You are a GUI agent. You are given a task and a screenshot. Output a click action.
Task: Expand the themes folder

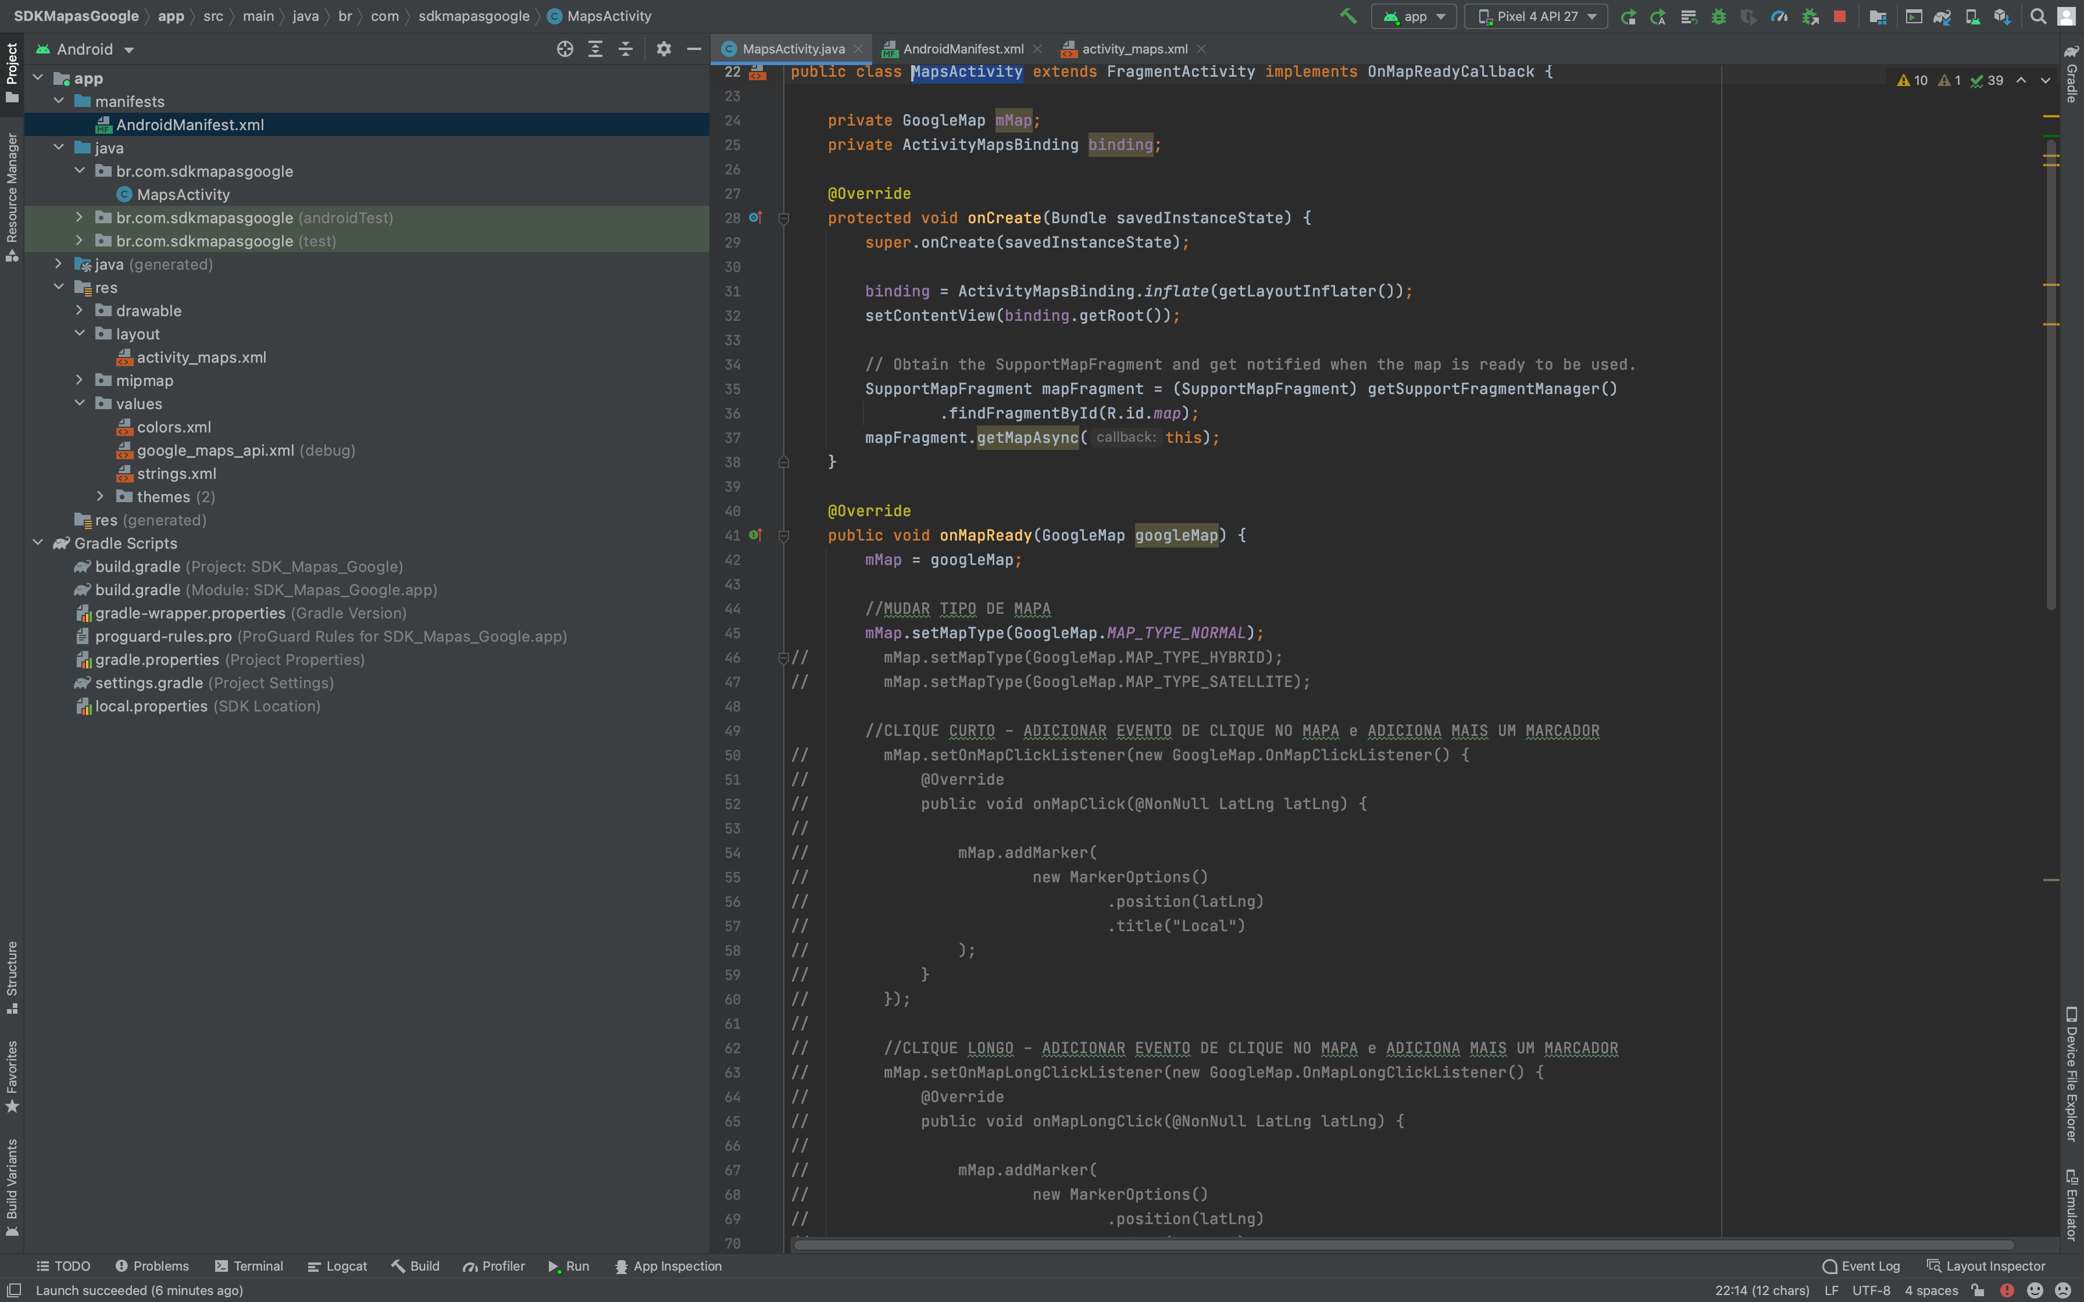(x=101, y=497)
